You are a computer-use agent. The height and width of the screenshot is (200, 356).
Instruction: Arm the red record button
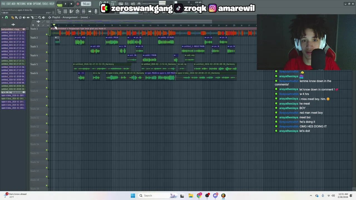[78, 4]
